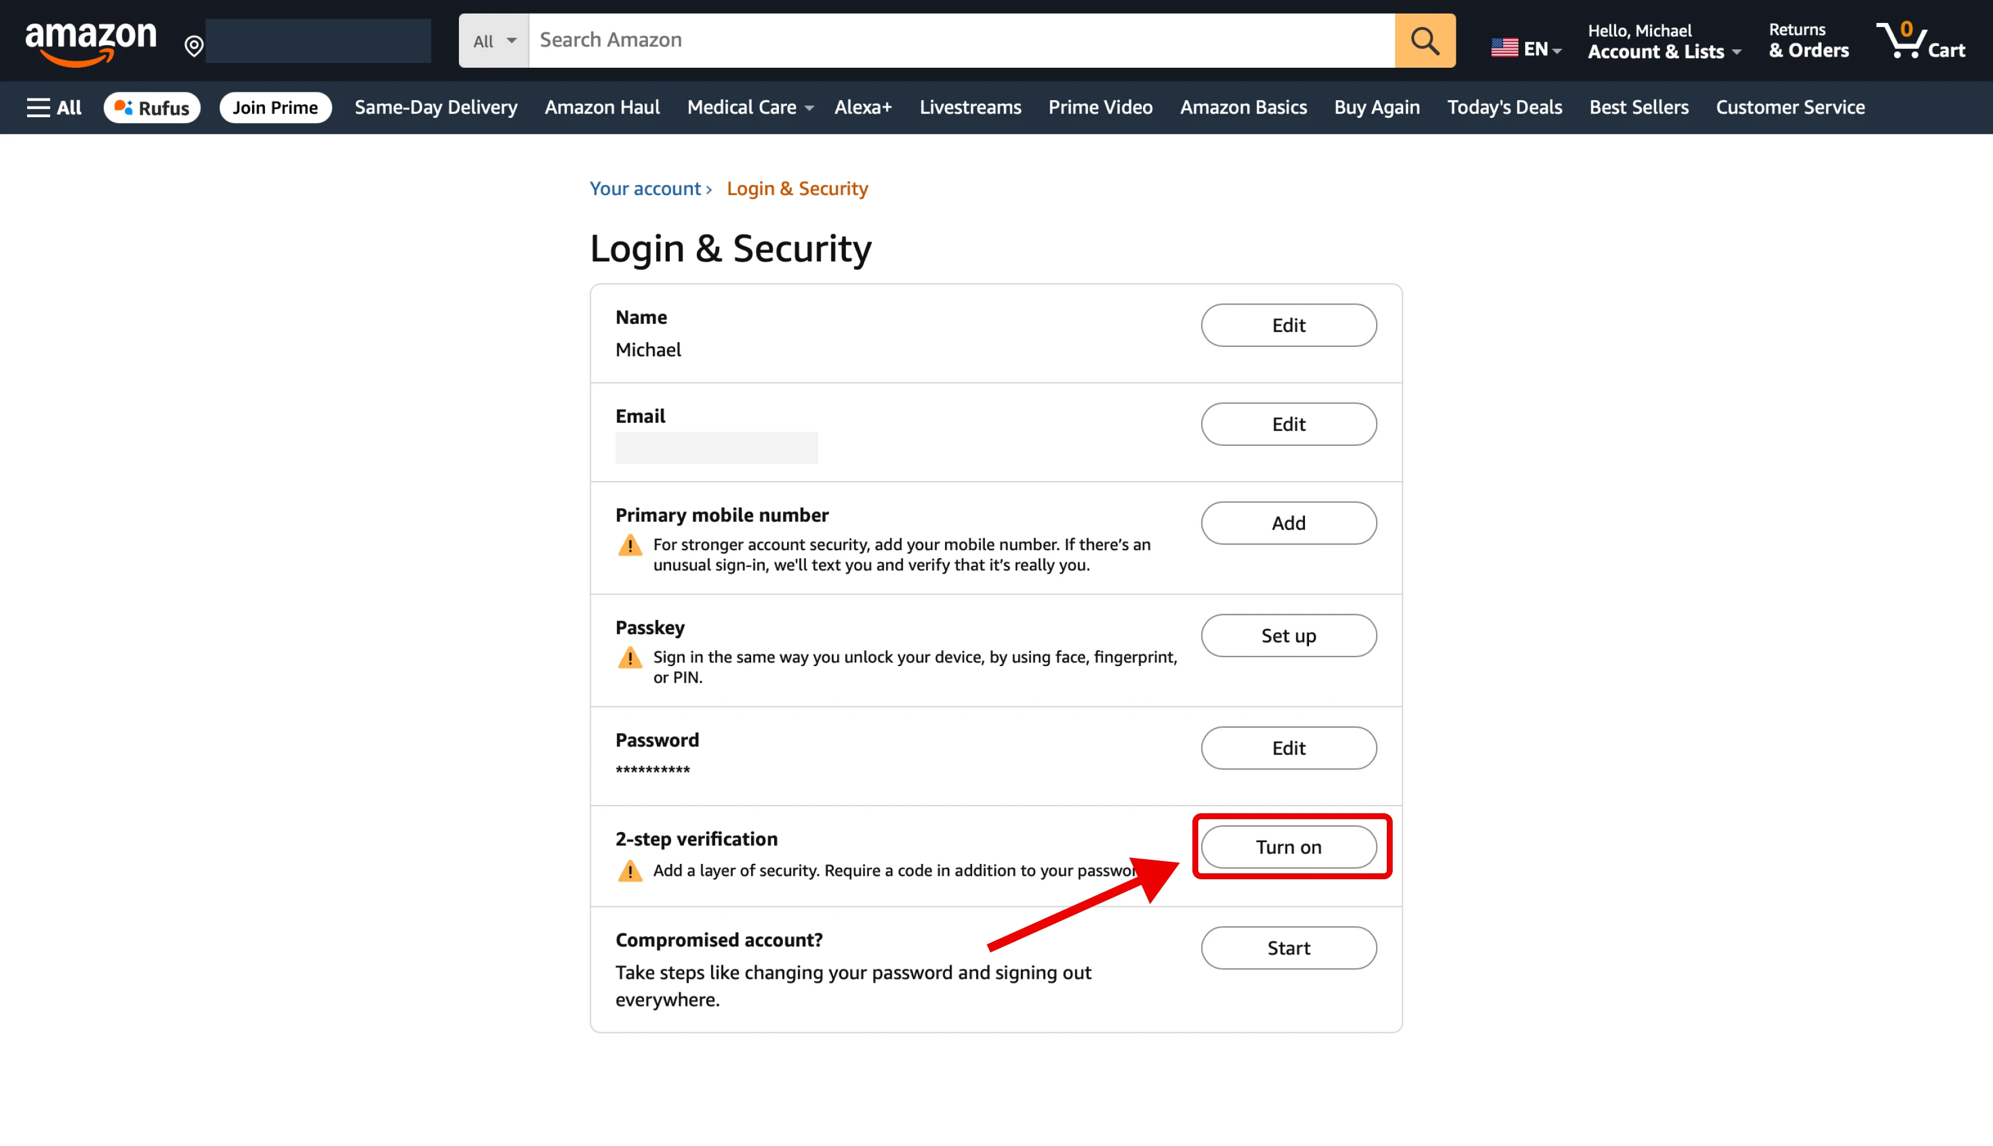Click the orange search magnifier button
Screen dimensions: 1993x1146
1424,40
